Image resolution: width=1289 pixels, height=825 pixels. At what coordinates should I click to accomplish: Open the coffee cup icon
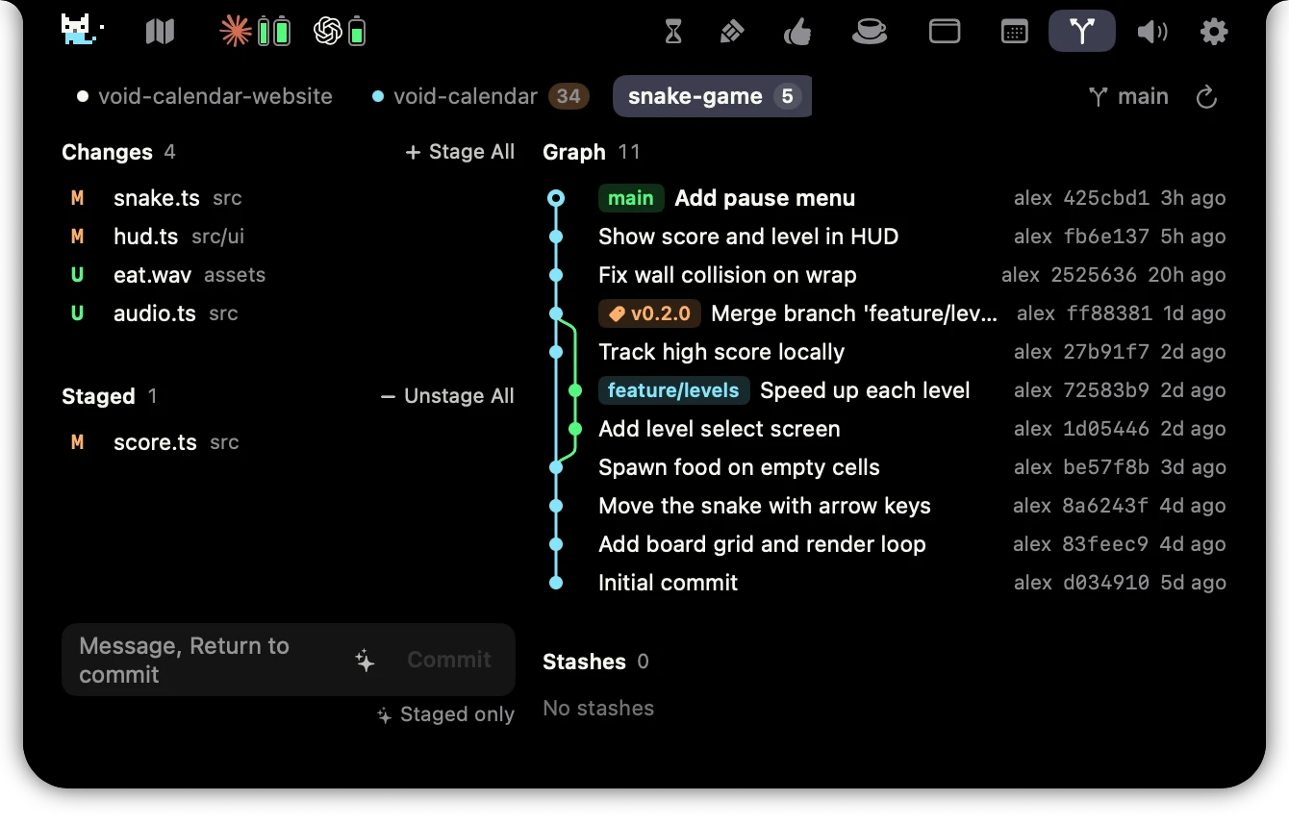click(870, 32)
